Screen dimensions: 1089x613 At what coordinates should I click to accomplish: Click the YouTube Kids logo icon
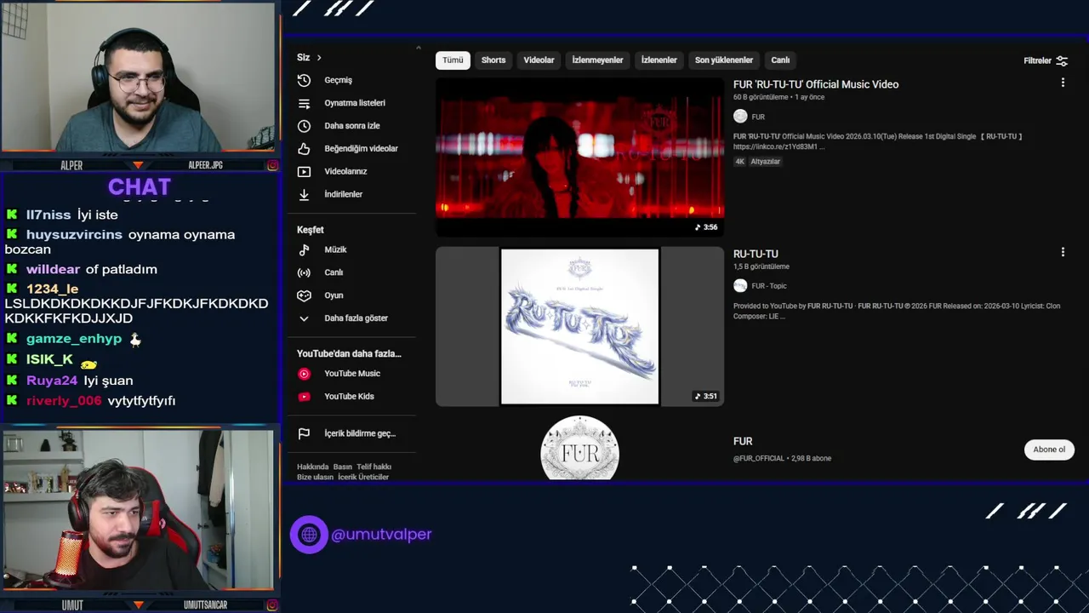[304, 397]
